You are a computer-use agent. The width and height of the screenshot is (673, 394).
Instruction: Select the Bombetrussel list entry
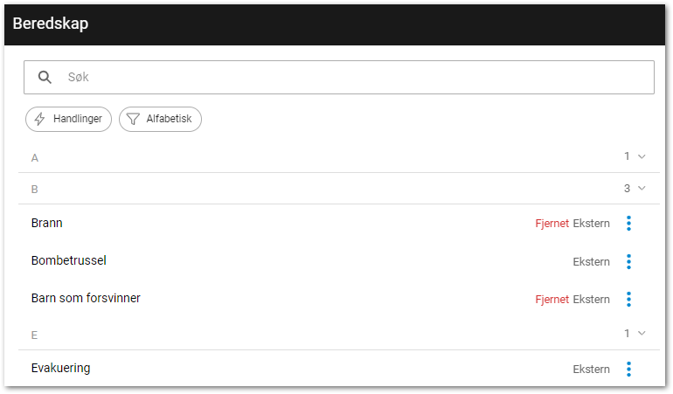pyautogui.click(x=69, y=260)
